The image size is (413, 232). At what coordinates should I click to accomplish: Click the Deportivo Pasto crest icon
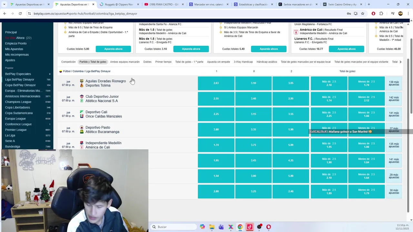click(82, 128)
